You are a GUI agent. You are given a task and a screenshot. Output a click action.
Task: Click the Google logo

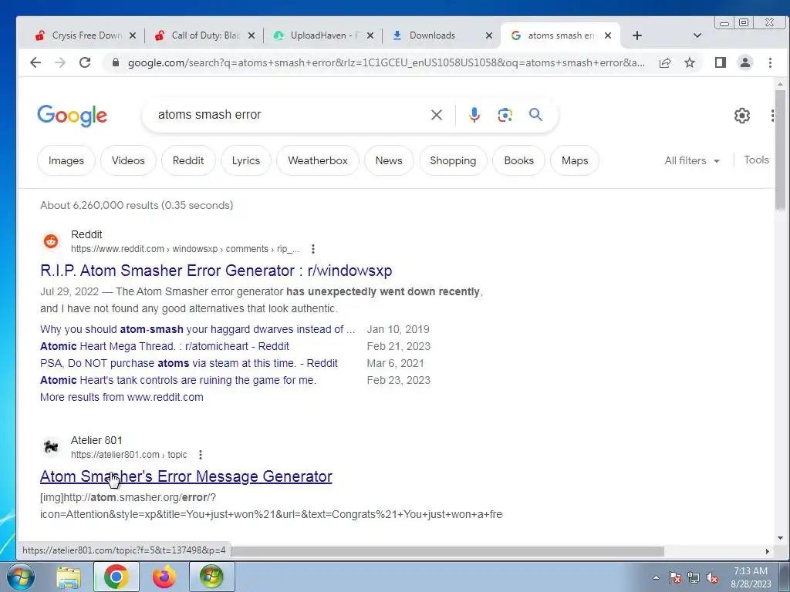tap(72, 116)
